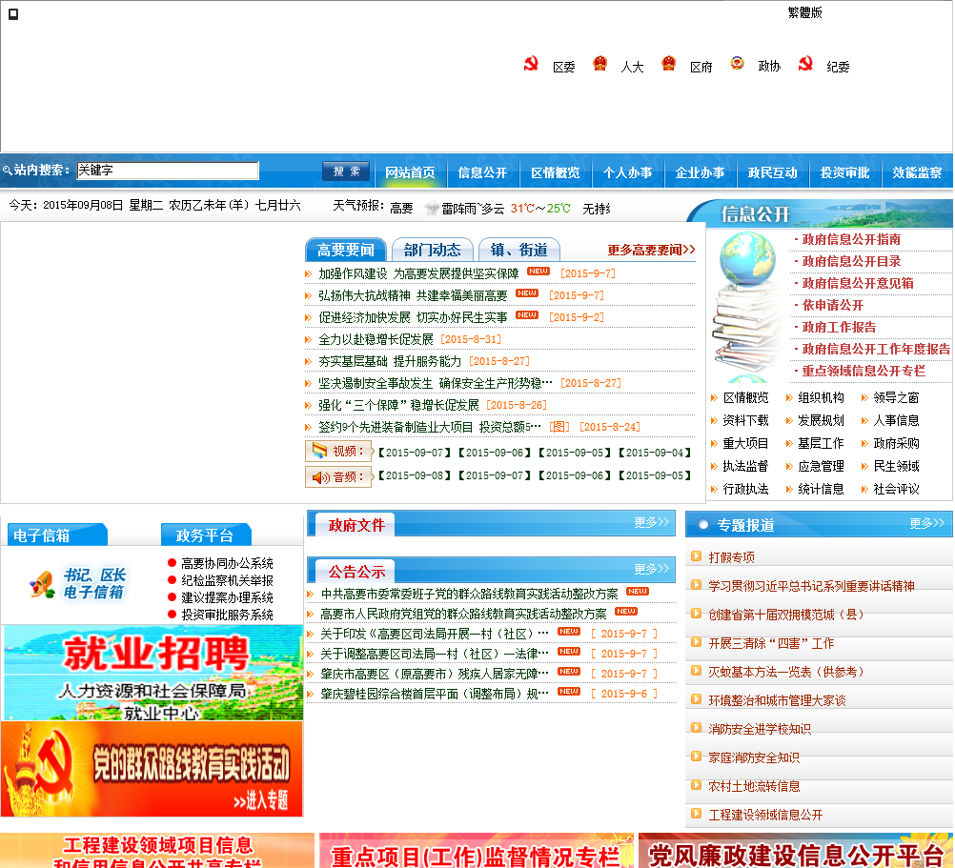Click the speaker icon in 音频 row

[x=320, y=477]
